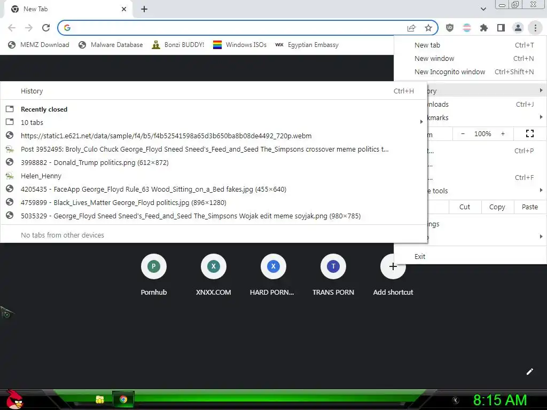Close the three-dot Chrome menu button
Screen dimensions: 547x410
pos(535,28)
